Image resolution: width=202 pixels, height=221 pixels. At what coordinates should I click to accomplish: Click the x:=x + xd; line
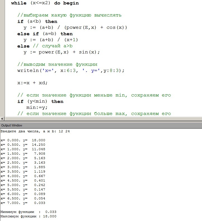pyautogui.click(x=32, y=83)
